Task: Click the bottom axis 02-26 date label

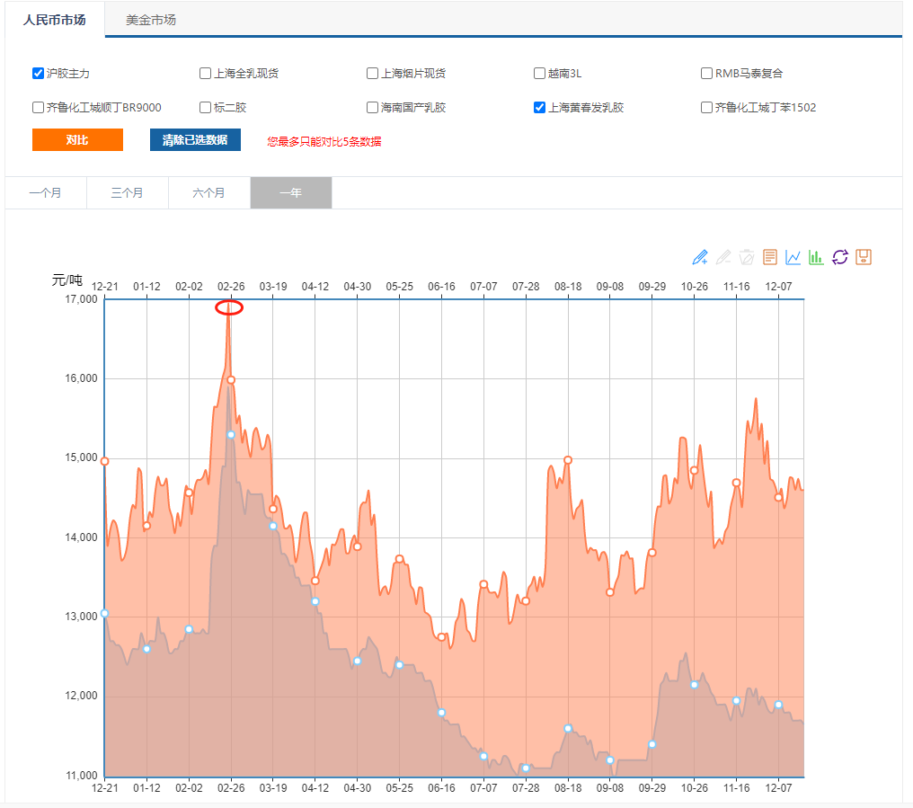Action: 231,787
